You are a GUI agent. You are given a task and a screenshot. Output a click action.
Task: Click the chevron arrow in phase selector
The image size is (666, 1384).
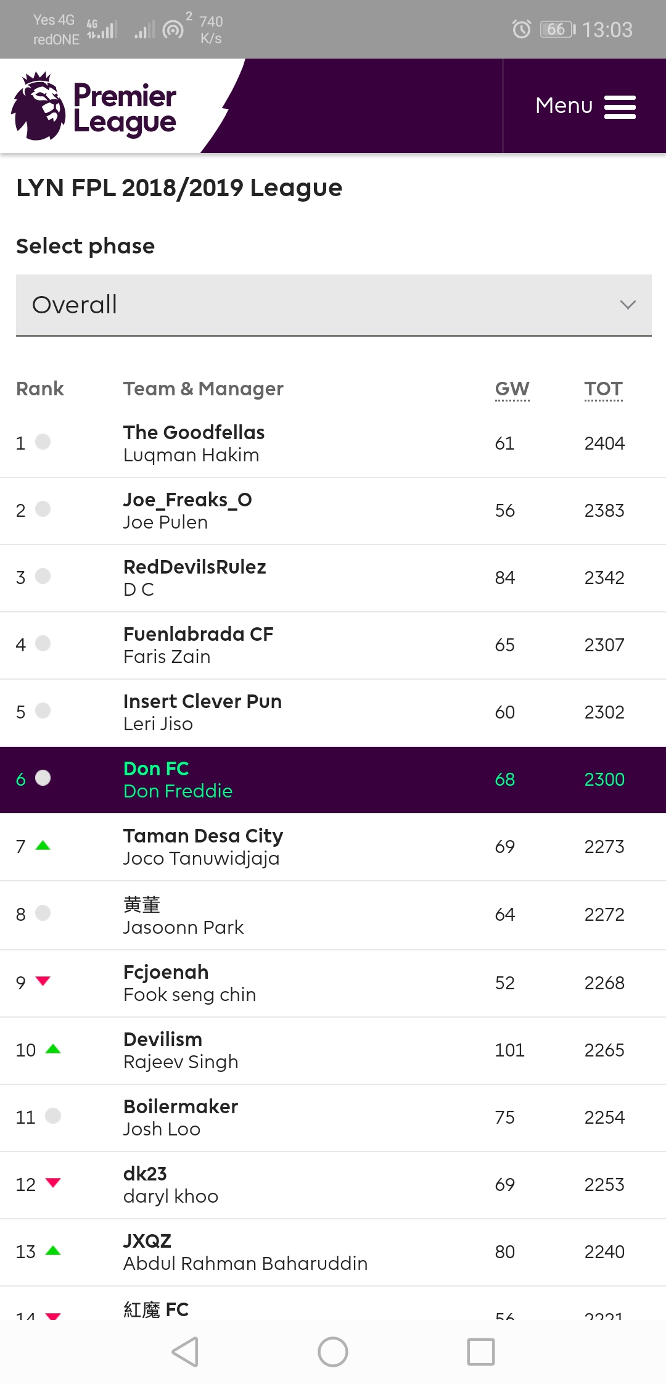click(628, 305)
